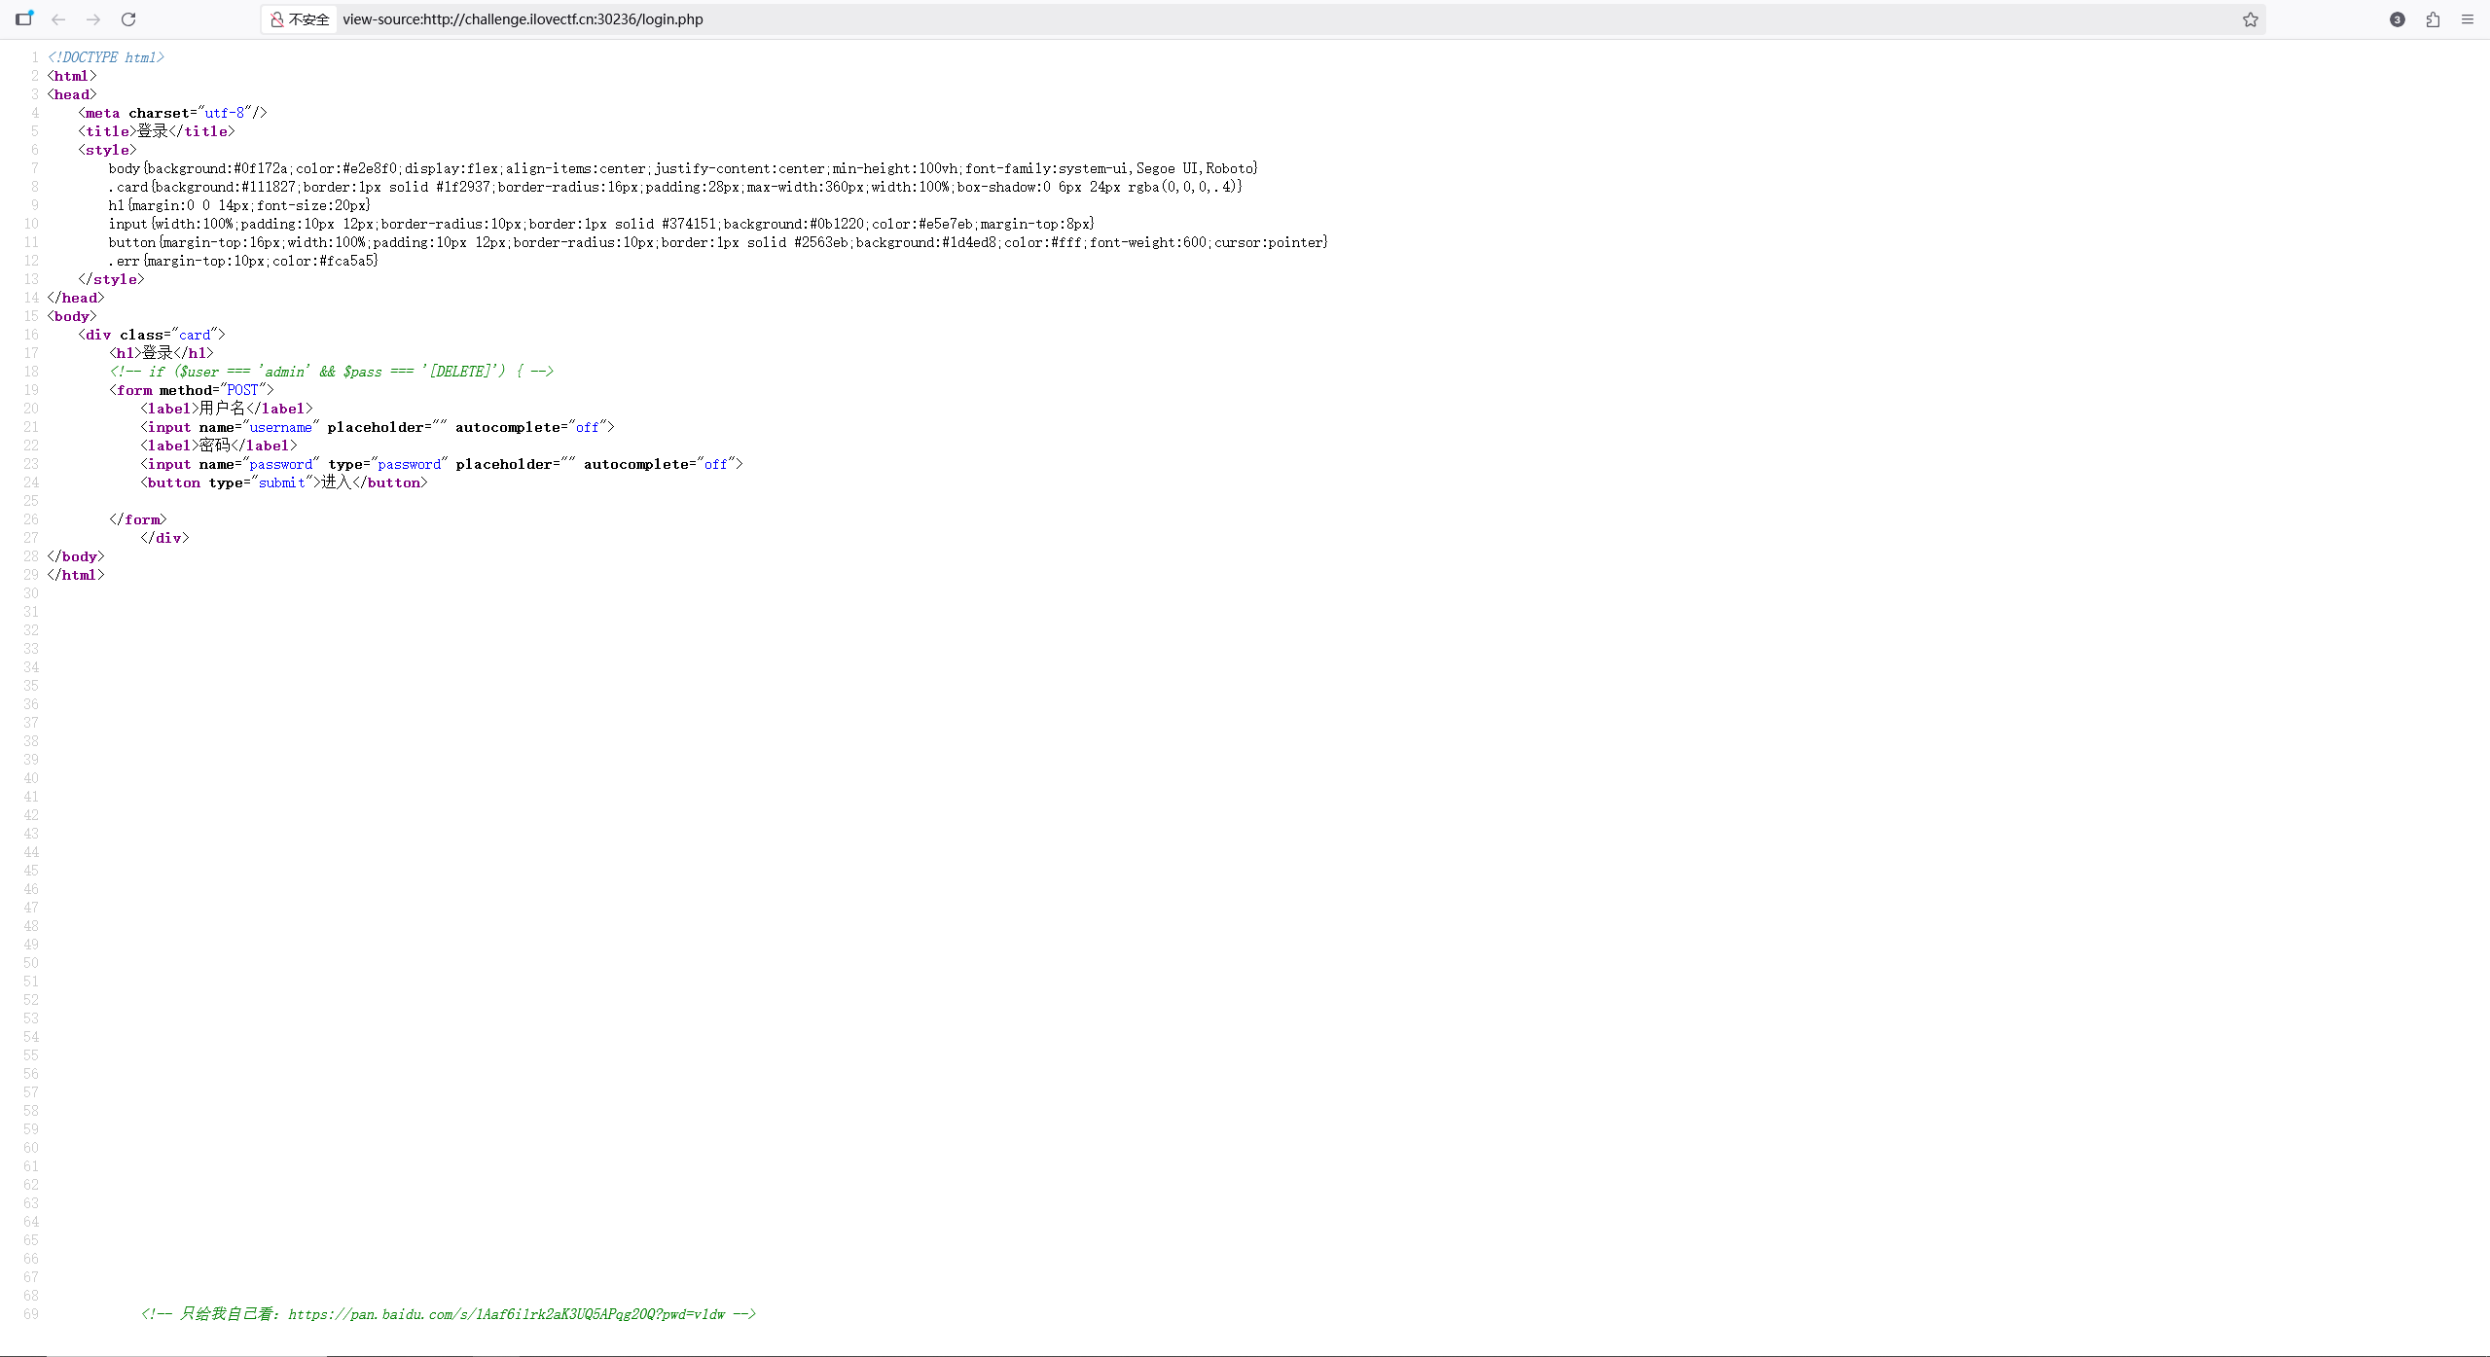Click the password input tag line
Image resolution: width=2490 pixels, height=1357 pixels.
point(441,464)
